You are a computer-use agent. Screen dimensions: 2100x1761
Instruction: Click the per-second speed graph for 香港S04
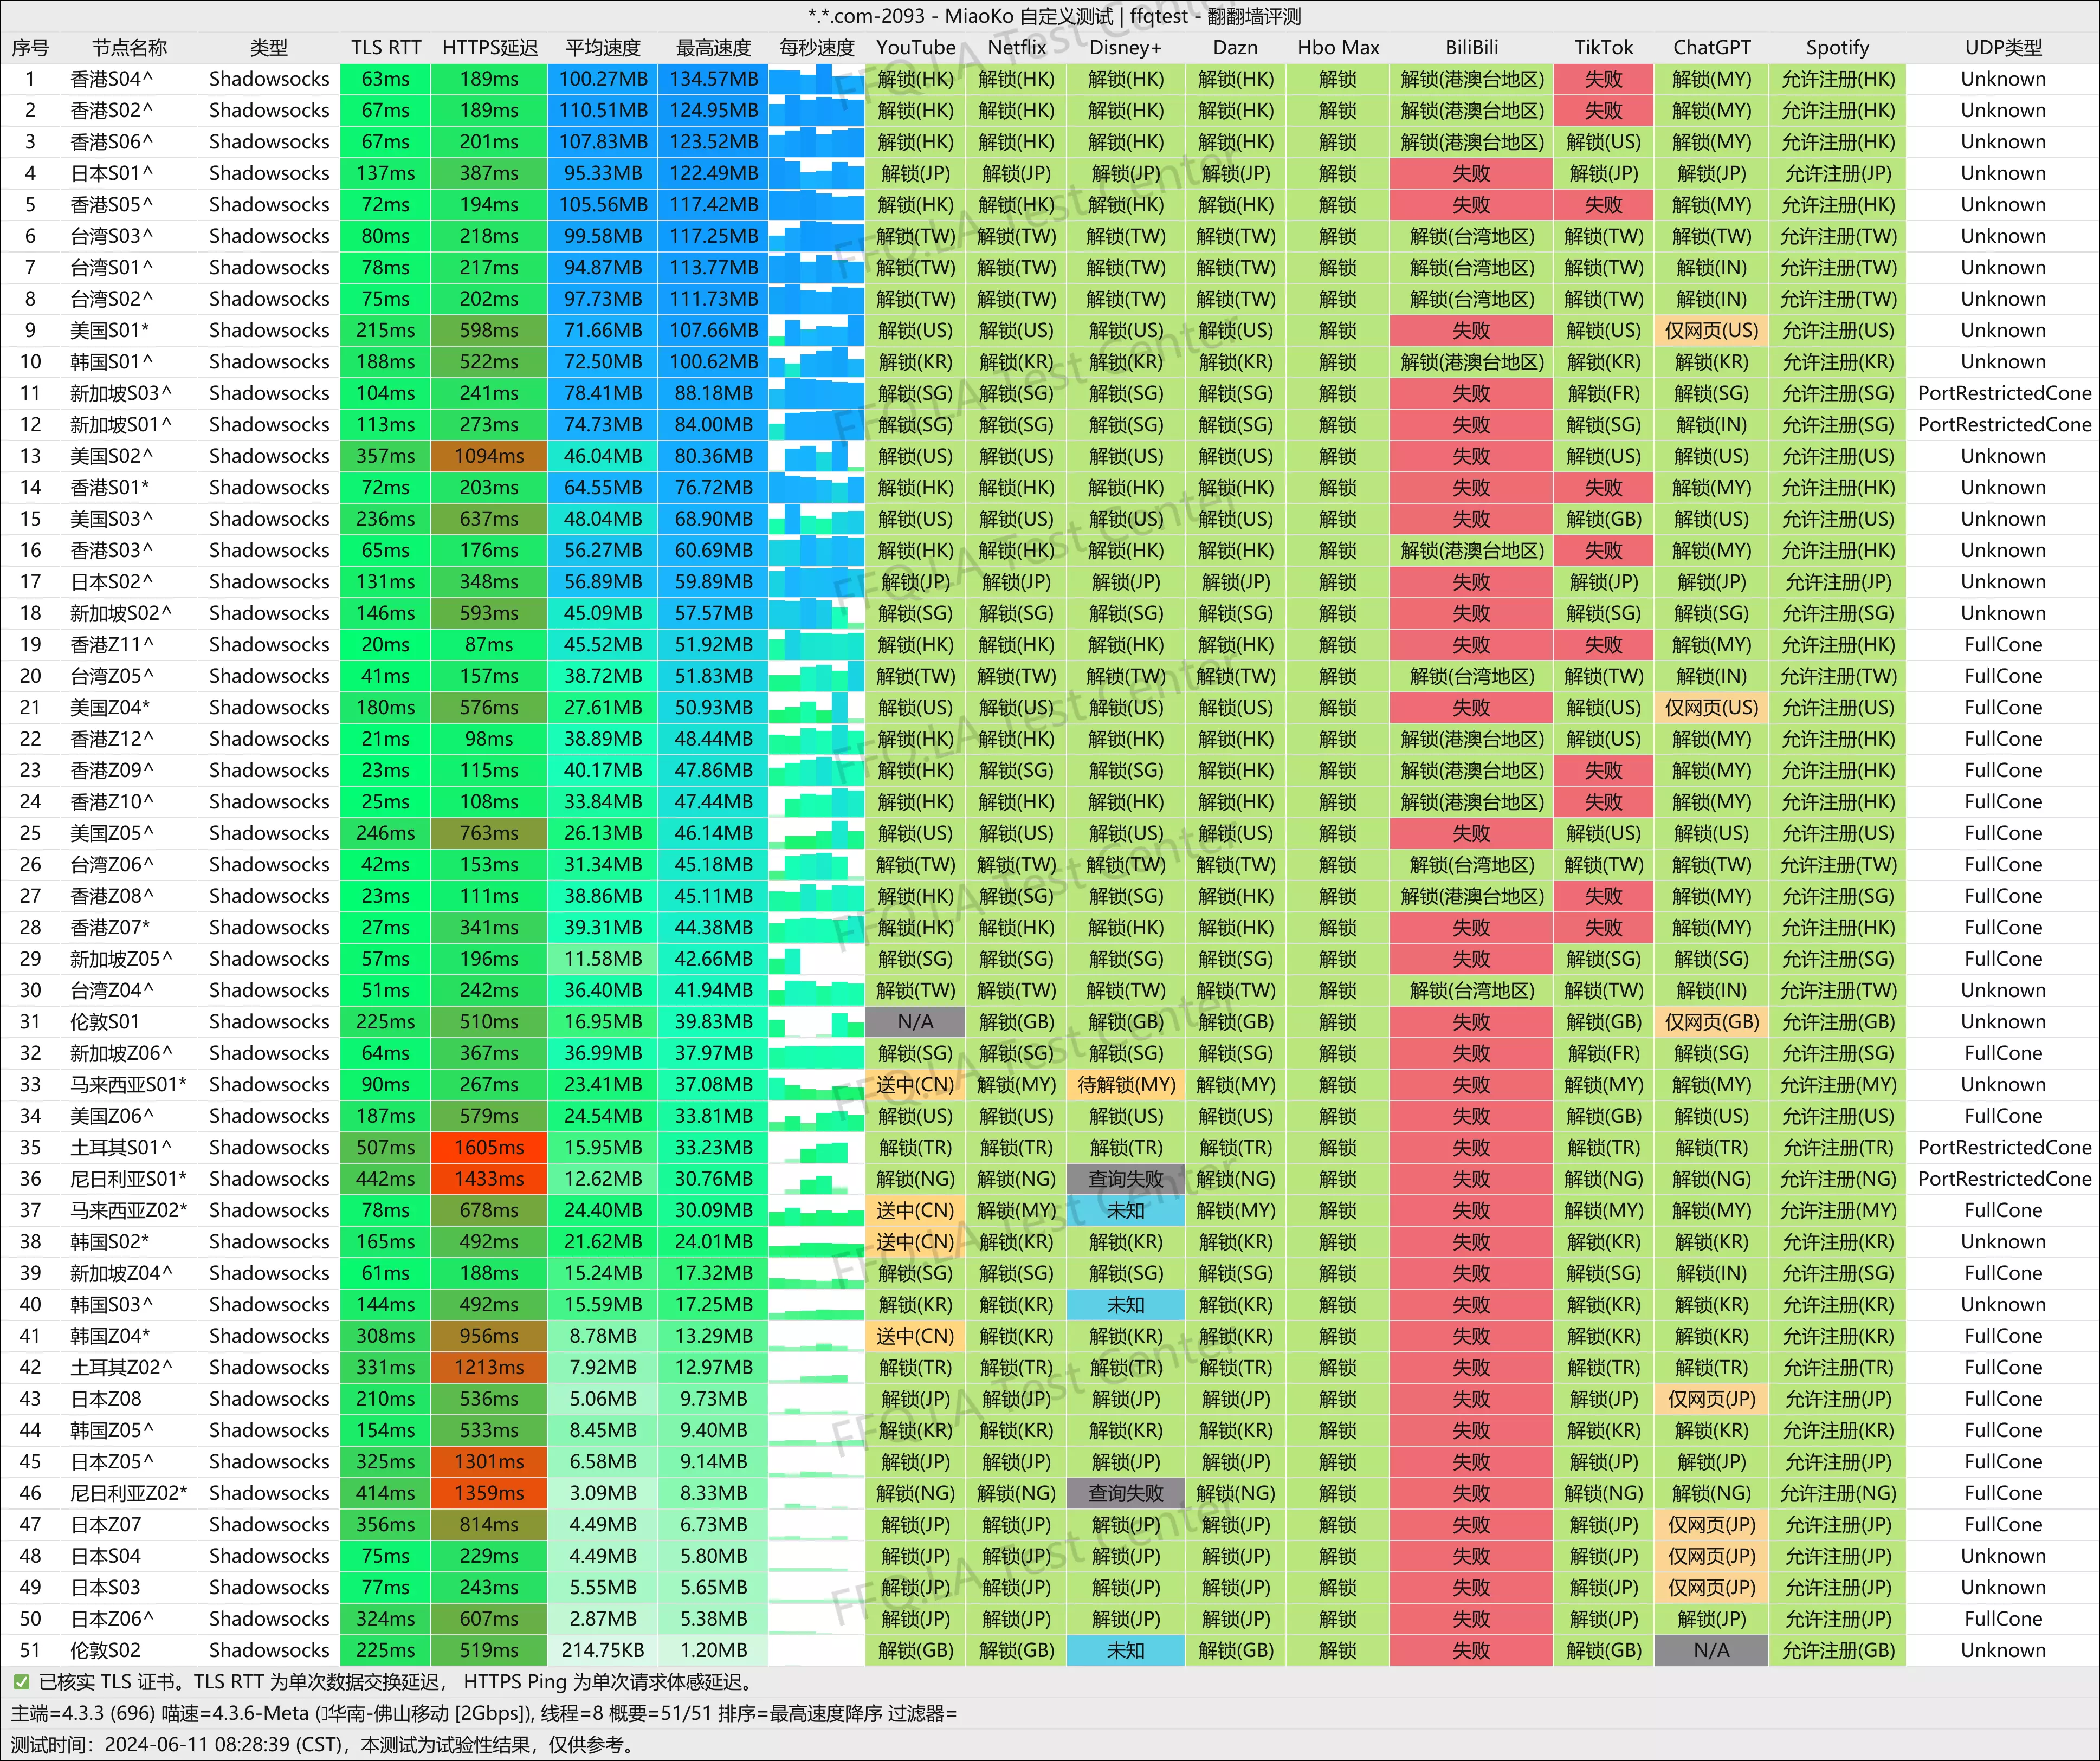[816, 79]
